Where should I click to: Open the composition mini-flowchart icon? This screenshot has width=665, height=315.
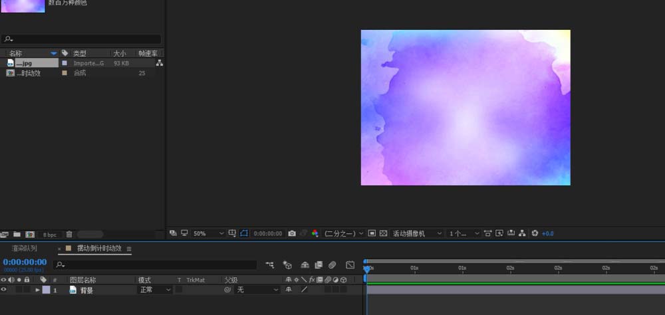click(270, 265)
